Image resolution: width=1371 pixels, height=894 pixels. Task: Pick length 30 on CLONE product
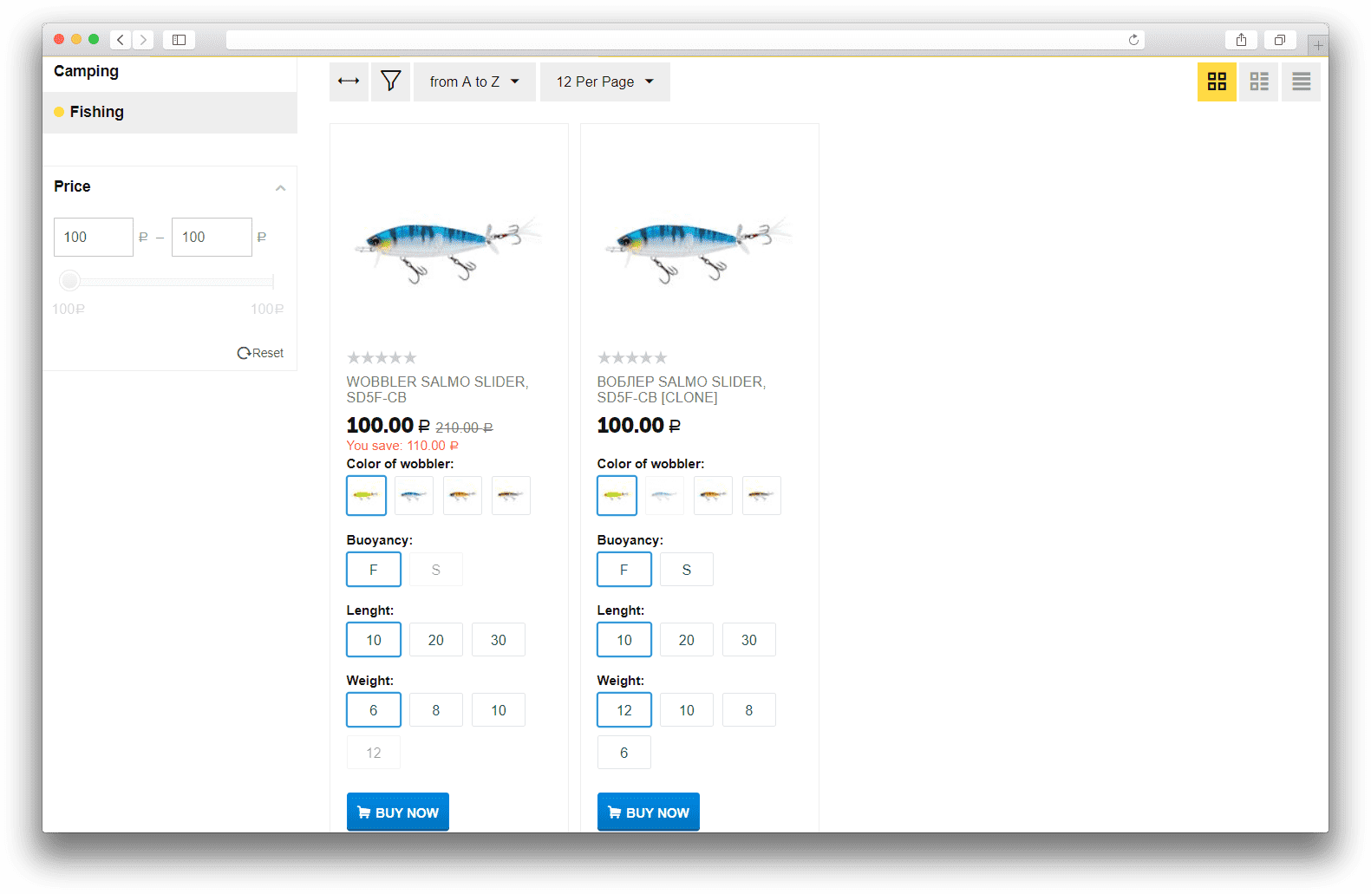[x=749, y=640]
